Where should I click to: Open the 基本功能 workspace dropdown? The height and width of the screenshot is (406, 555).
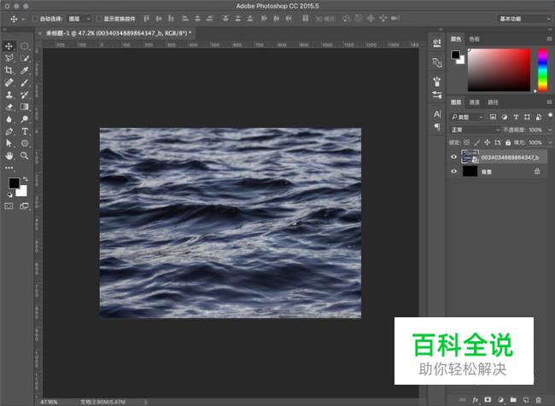[x=522, y=18]
